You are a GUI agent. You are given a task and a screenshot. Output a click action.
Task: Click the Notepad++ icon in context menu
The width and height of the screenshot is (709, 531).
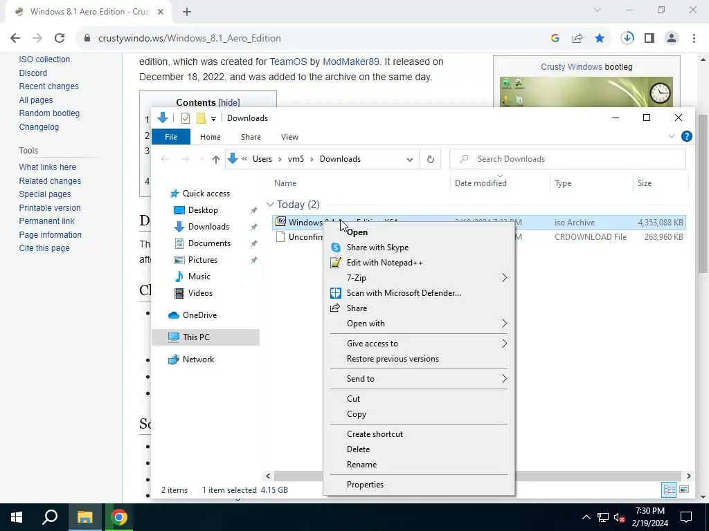click(336, 262)
